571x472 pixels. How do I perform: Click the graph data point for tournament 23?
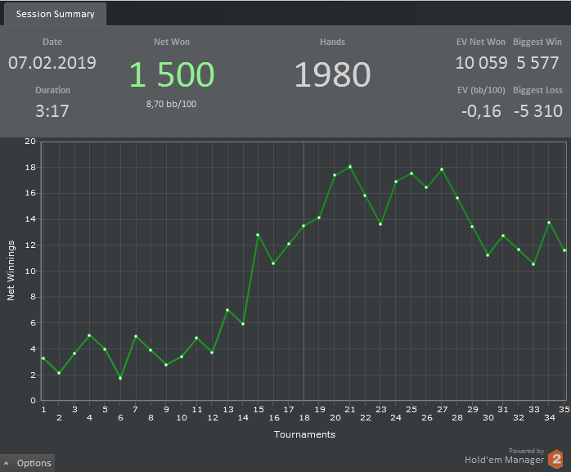tap(380, 224)
